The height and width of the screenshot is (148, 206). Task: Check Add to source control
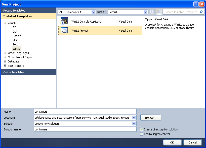click(x=142, y=134)
